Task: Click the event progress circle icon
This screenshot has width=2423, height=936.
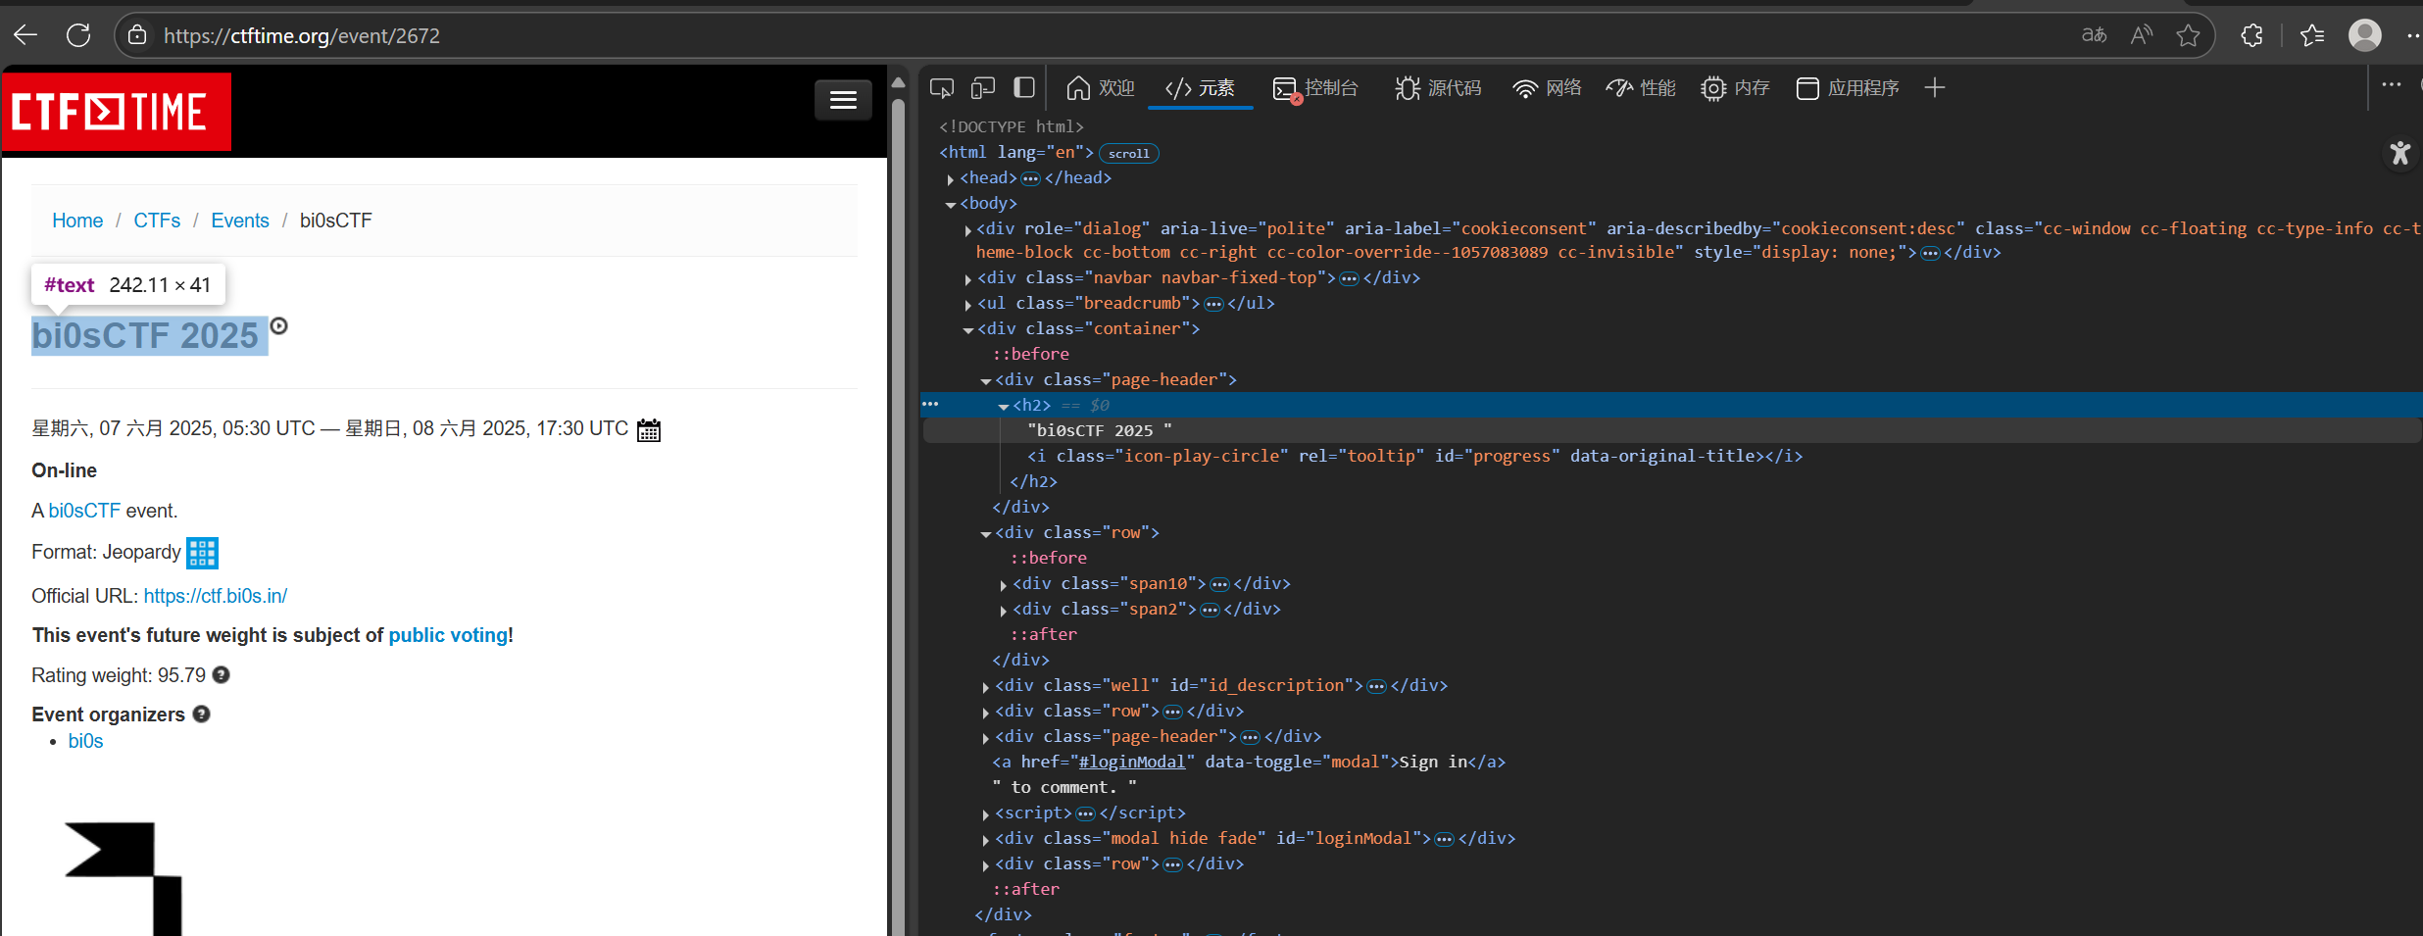Action: pyautogui.click(x=279, y=326)
